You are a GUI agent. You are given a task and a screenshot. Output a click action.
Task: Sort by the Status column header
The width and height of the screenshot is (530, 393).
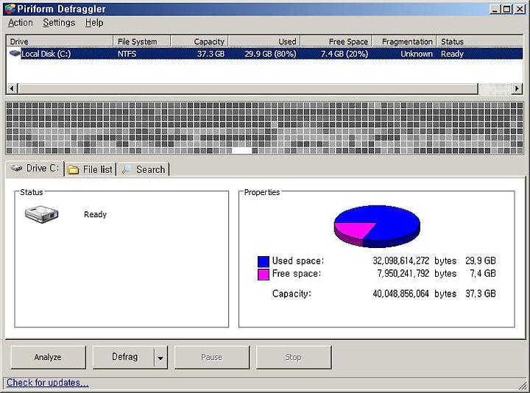[480, 41]
